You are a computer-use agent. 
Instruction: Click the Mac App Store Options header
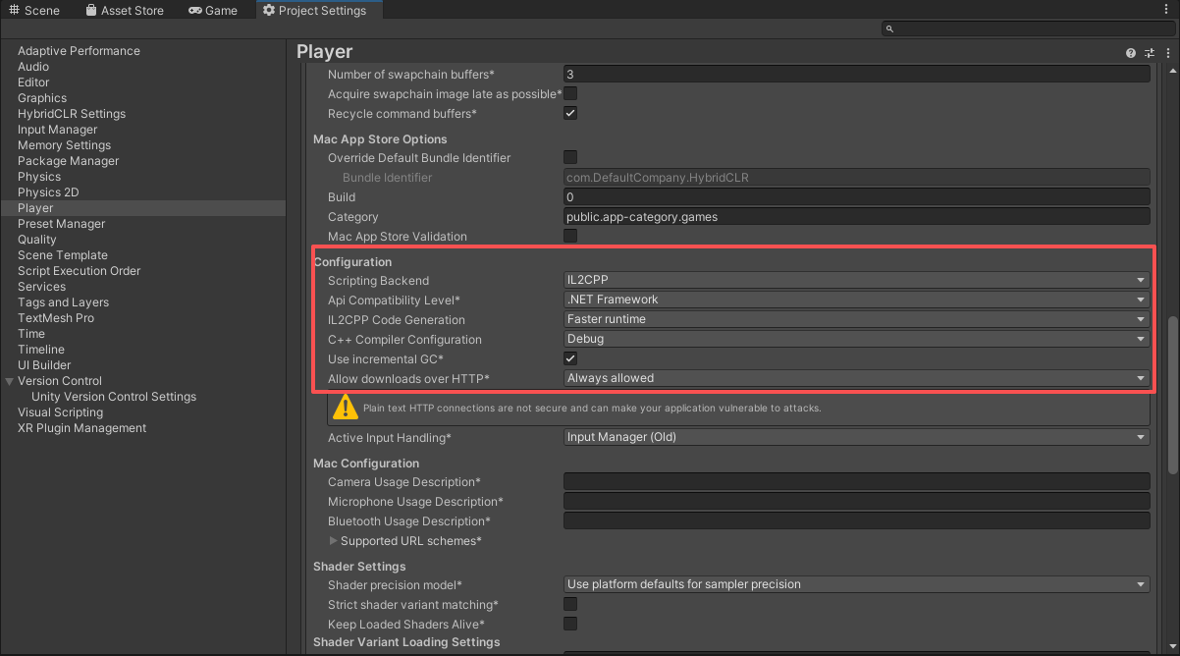(380, 138)
